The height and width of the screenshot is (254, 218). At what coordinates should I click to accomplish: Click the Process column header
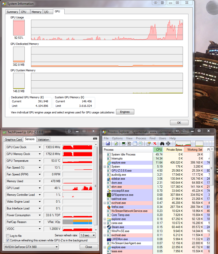coord(127,150)
